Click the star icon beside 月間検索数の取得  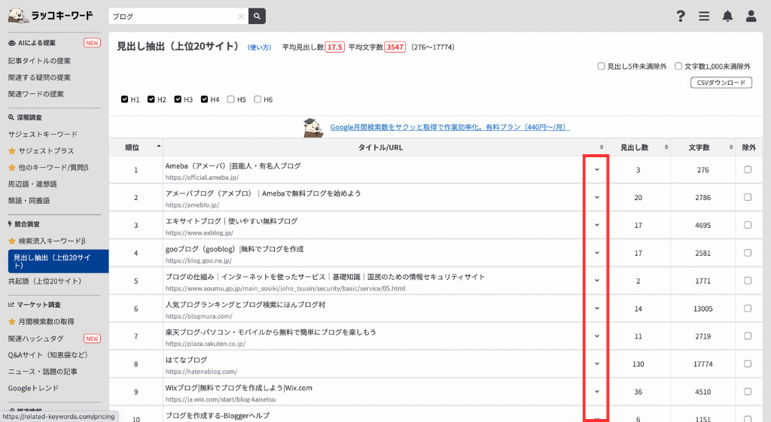[12, 321]
